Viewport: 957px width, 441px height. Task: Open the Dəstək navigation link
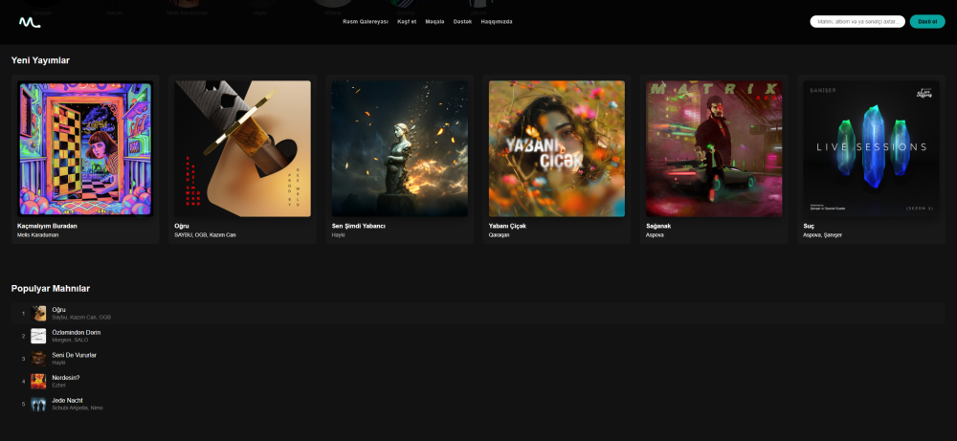(x=462, y=22)
